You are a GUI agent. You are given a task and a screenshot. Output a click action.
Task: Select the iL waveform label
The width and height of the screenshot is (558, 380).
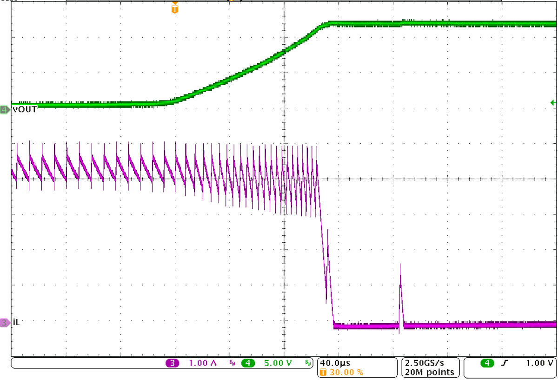16,321
